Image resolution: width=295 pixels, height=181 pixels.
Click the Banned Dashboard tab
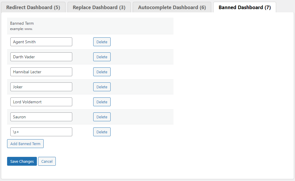pos(245,7)
